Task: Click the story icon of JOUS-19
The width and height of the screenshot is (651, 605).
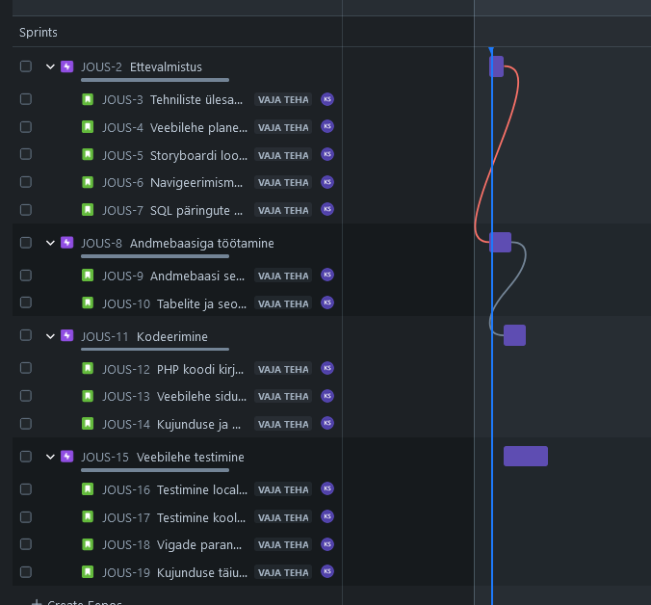Action: tap(88, 572)
